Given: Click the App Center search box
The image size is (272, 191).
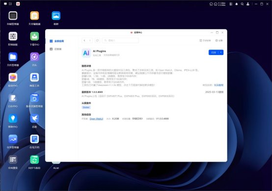Looking at the screenshot, I should tap(120, 40).
